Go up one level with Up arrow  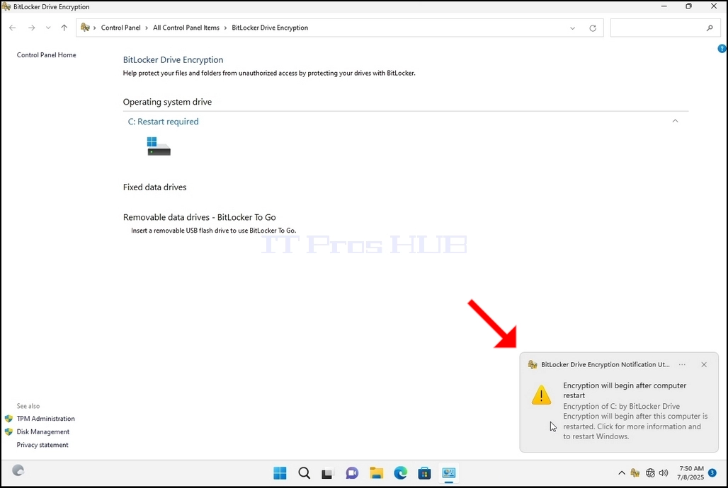tap(64, 28)
